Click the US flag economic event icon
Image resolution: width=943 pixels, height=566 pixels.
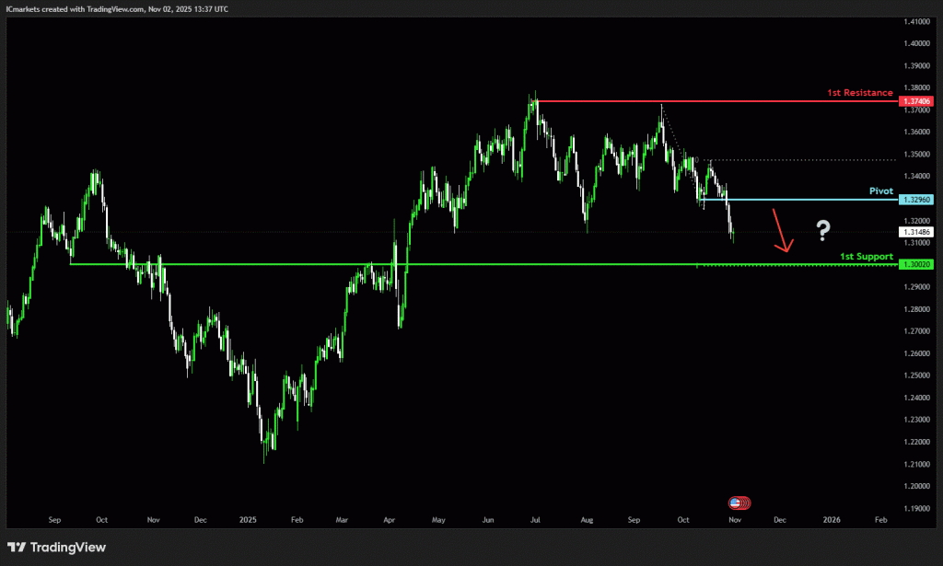click(x=739, y=502)
